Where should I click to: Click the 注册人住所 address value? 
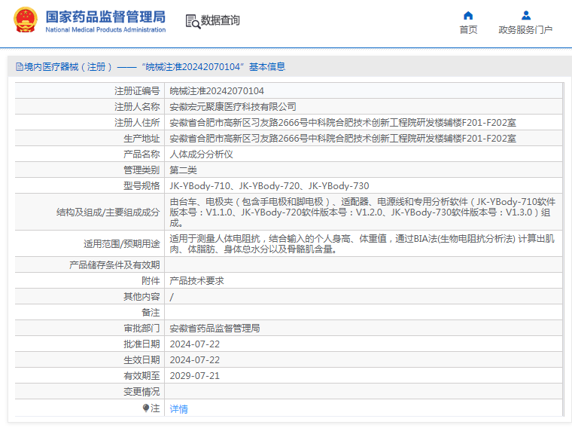tap(342, 123)
